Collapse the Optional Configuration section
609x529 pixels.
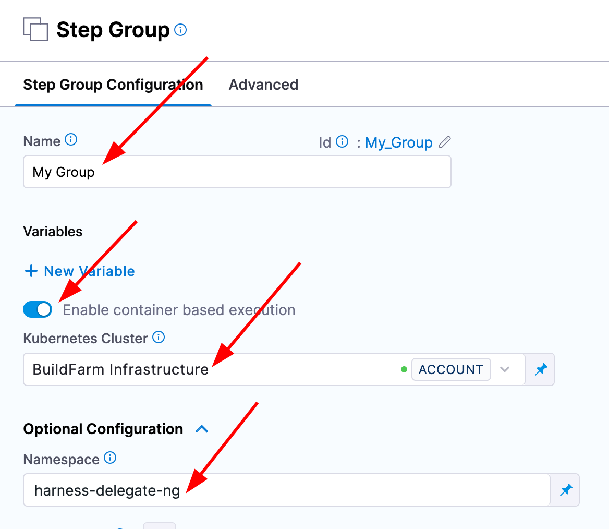202,429
